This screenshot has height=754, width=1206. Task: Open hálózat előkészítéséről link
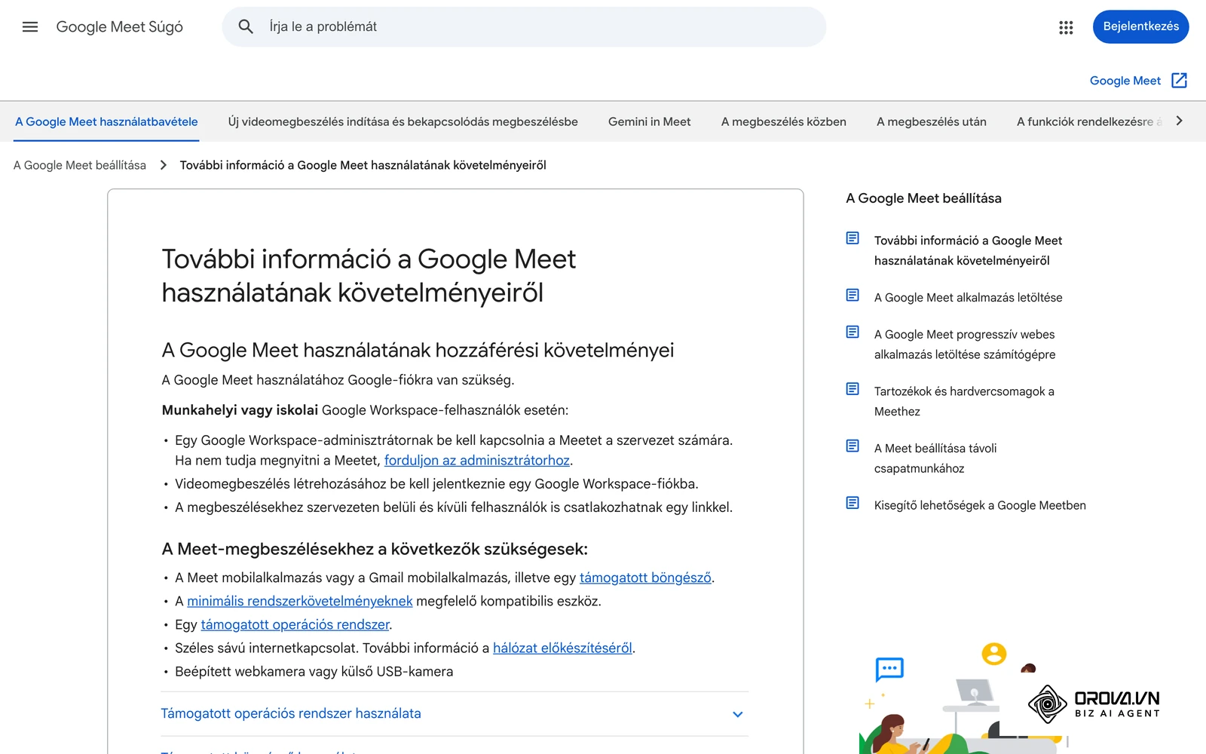pos(562,648)
